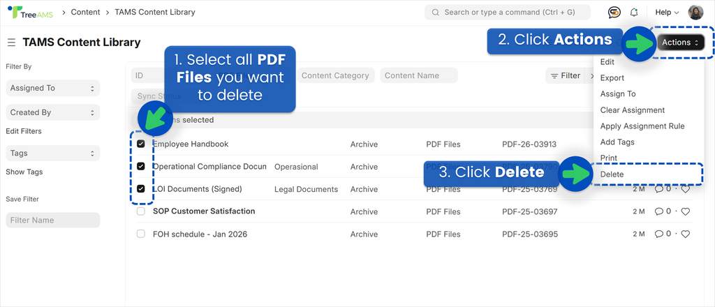This screenshot has height=307, width=715.
Task: Click the user profile avatar
Action: pos(695,13)
